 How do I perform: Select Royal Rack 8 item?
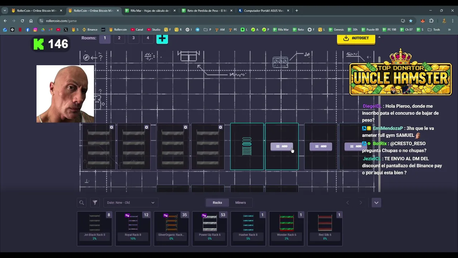(133, 229)
